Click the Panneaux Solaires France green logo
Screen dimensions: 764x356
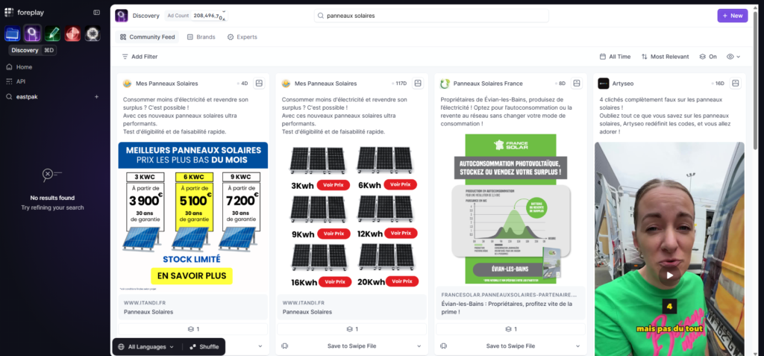tap(445, 84)
